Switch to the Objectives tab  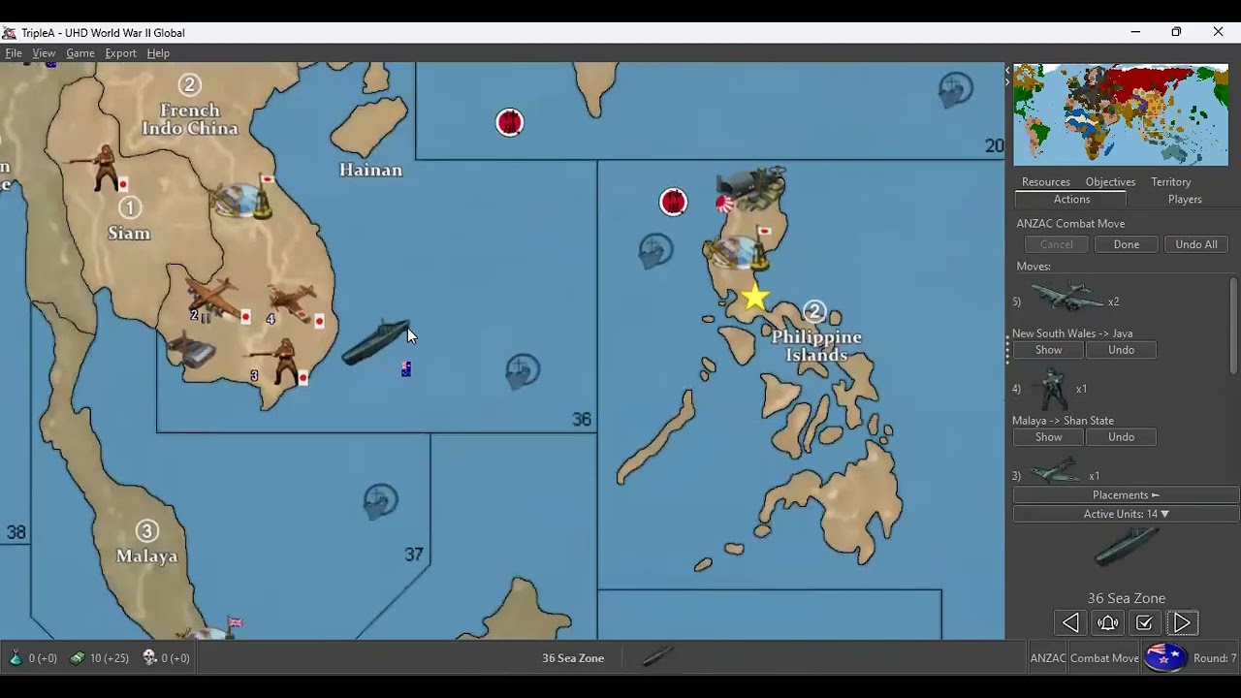point(1110,182)
